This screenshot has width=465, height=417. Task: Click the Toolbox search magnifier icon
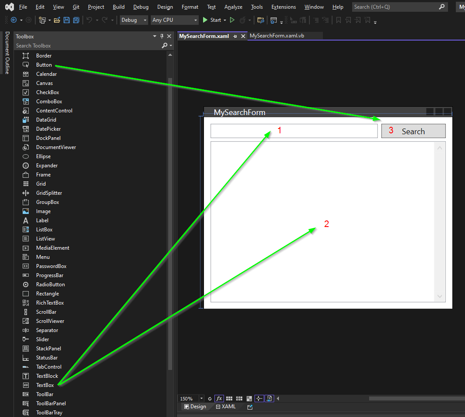(x=165, y=46)
